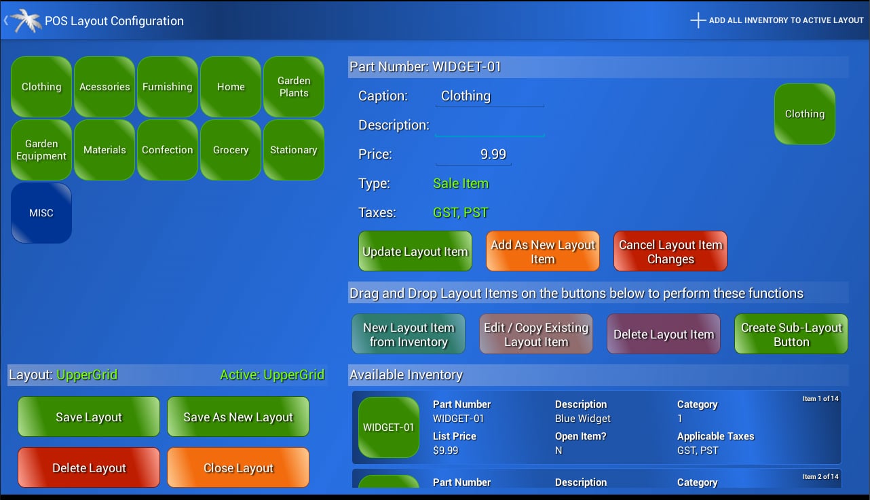
Task: Select the Stationary layout tile
Action: click(294, 150)
